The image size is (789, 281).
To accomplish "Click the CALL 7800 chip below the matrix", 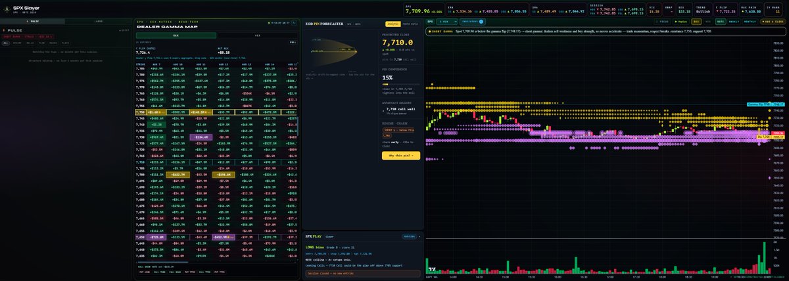I will [160, 272].
